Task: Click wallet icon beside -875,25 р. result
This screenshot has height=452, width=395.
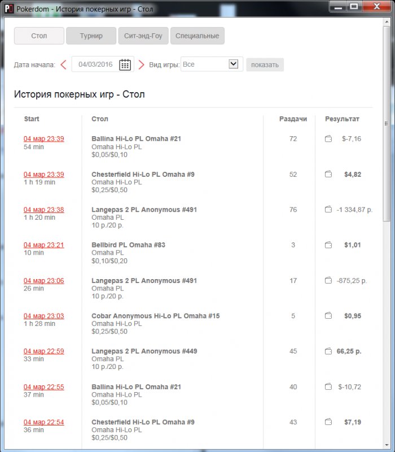Action: click(x=328, y=280)
